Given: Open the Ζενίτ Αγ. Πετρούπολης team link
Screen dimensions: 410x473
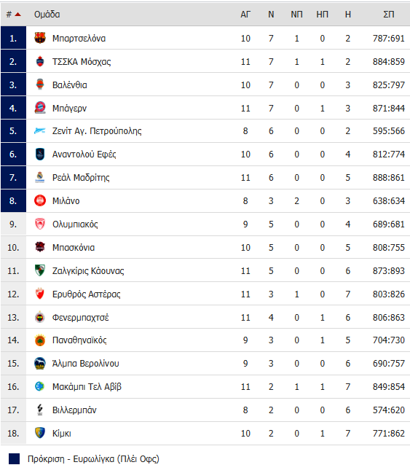Looking at the screenshot, I should [x=97, y=131].
